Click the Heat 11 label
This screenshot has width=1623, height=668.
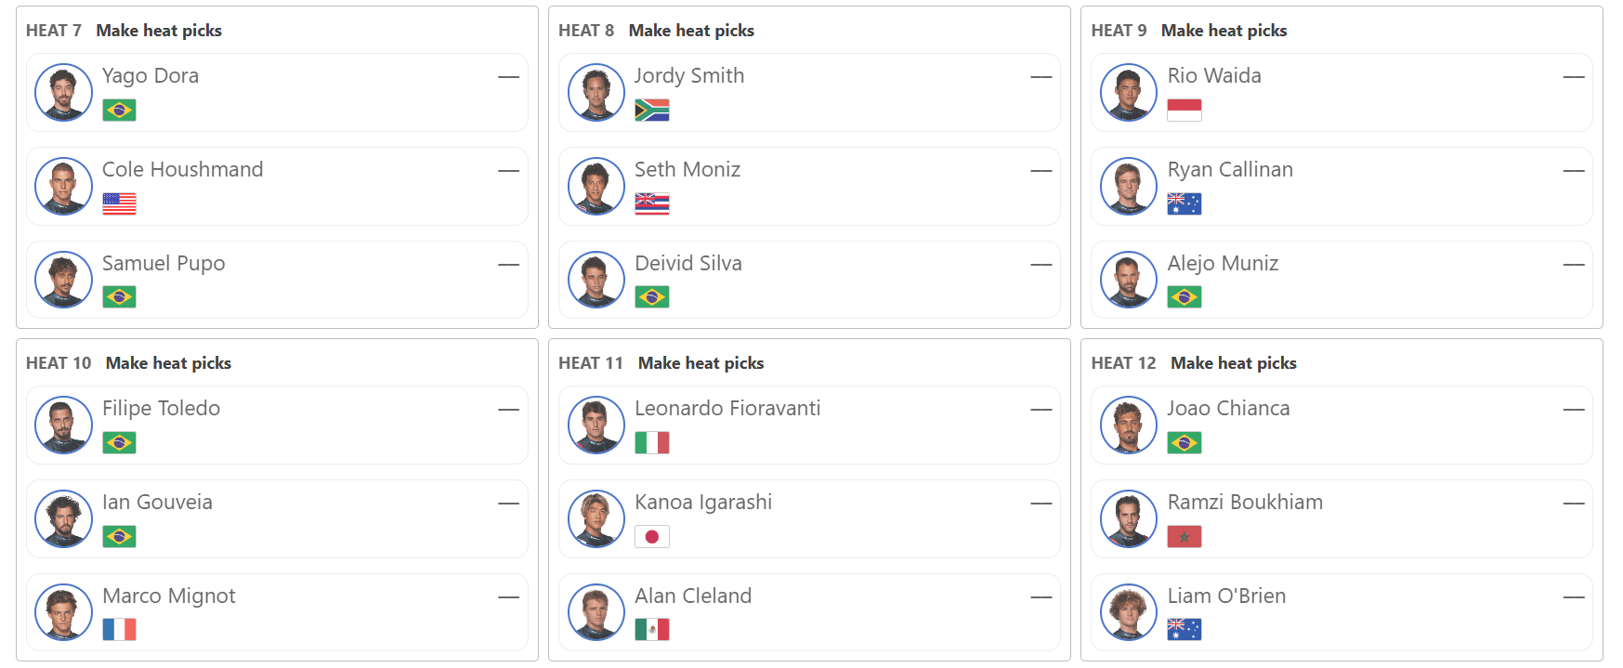[x=590, y=363]
